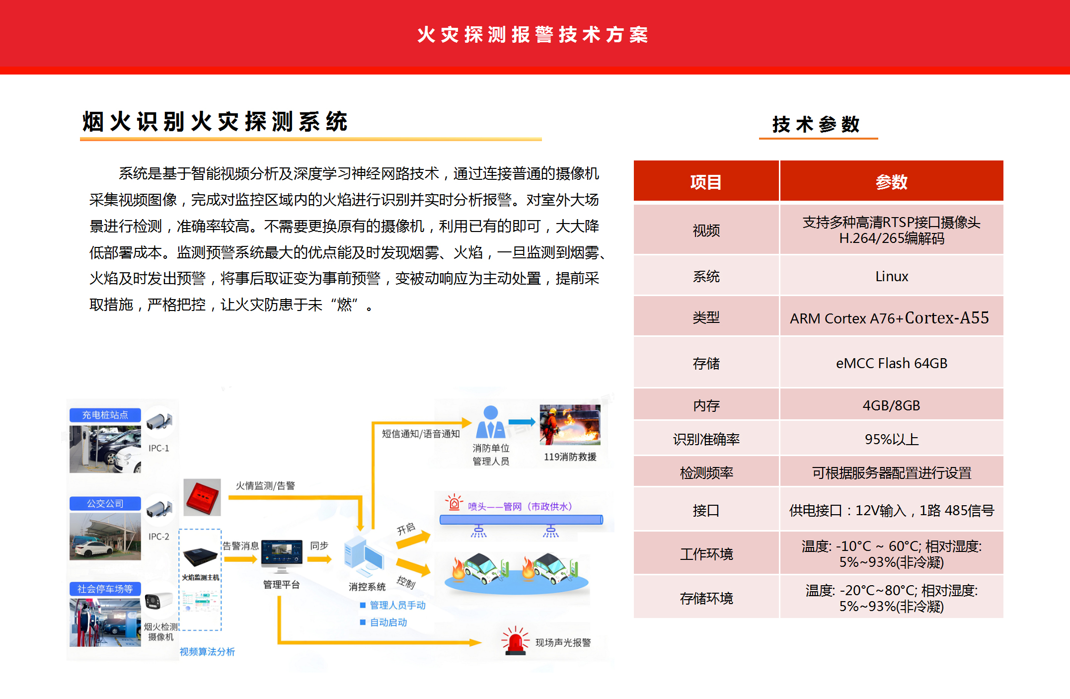
Task: Click the bus company parking photo
Action: [105, 537]
